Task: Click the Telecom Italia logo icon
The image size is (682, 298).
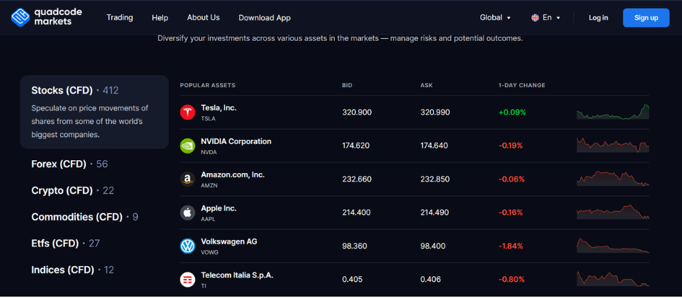Action: point(187,280)
